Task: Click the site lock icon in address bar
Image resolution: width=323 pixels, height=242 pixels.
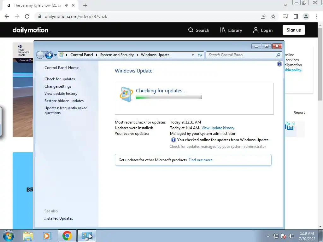Action: pos(40,16)
